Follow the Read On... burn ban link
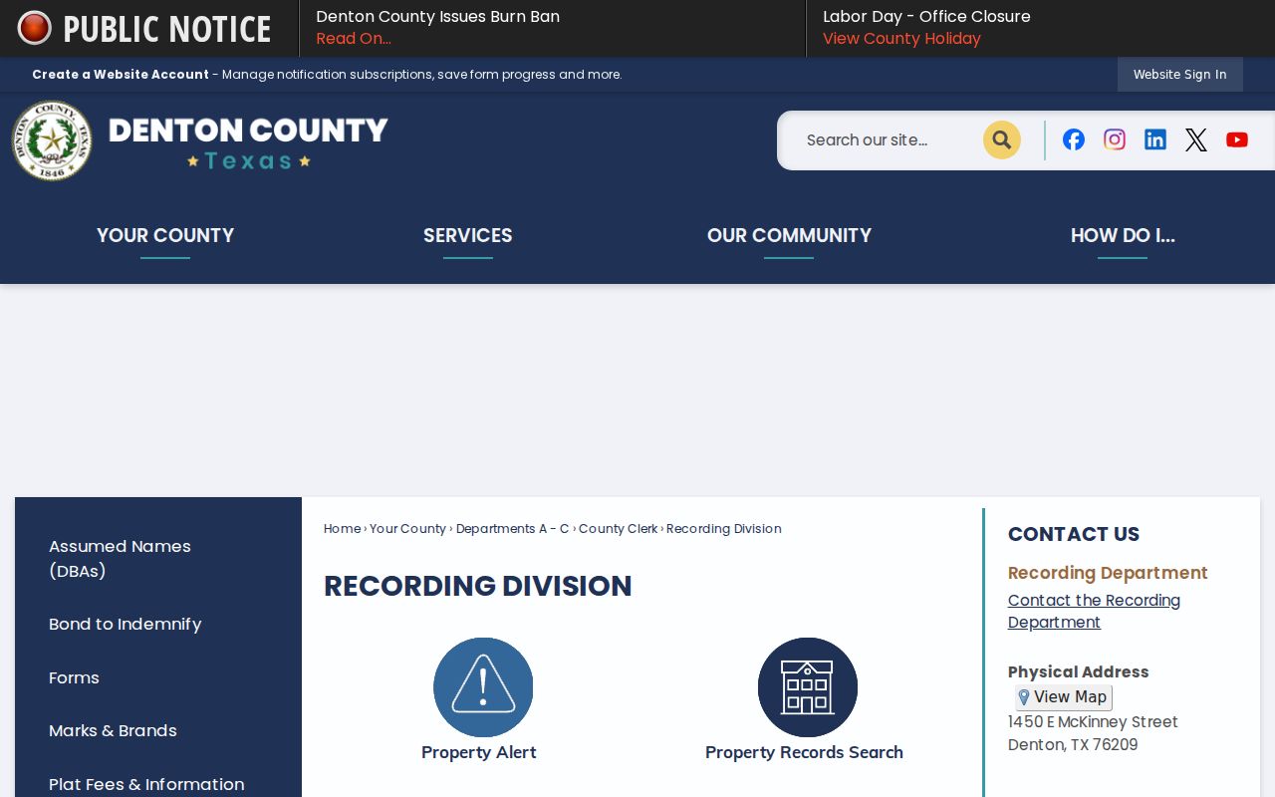The height and width of the screenshot is (797, 1275). [354, 39]
